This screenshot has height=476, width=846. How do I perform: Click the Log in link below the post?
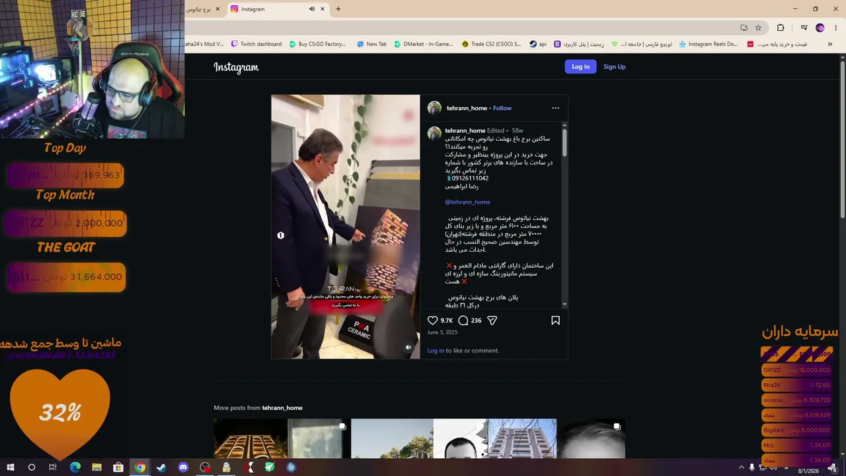click(x=436, y=350)
